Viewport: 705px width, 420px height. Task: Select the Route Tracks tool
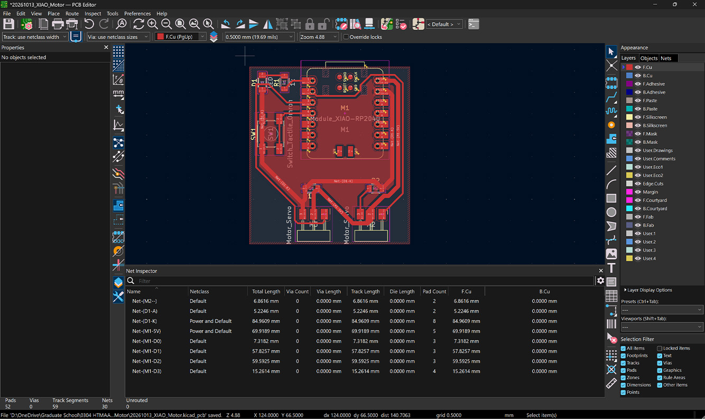(x=611, y=99)
